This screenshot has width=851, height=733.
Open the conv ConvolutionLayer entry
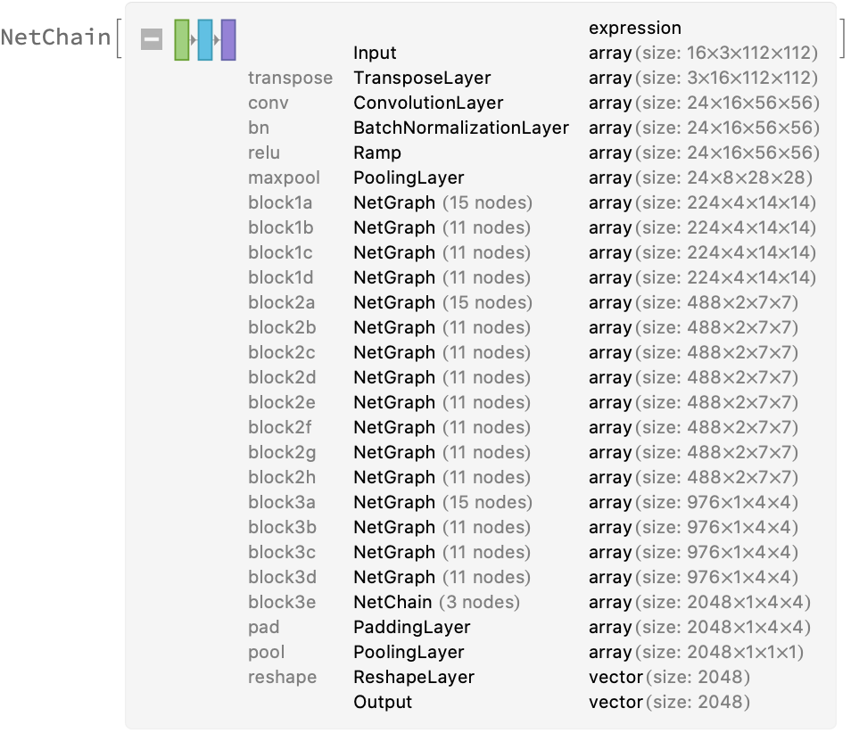click(428, 103)
